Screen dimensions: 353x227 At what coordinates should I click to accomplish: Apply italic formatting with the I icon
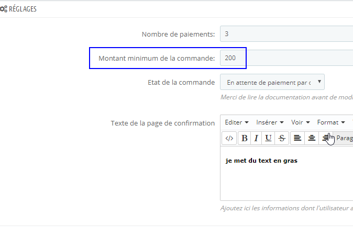click(x=256, y=138)
